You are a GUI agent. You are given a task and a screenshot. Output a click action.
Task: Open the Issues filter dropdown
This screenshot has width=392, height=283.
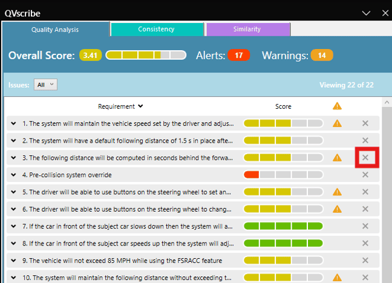(46, 85)
